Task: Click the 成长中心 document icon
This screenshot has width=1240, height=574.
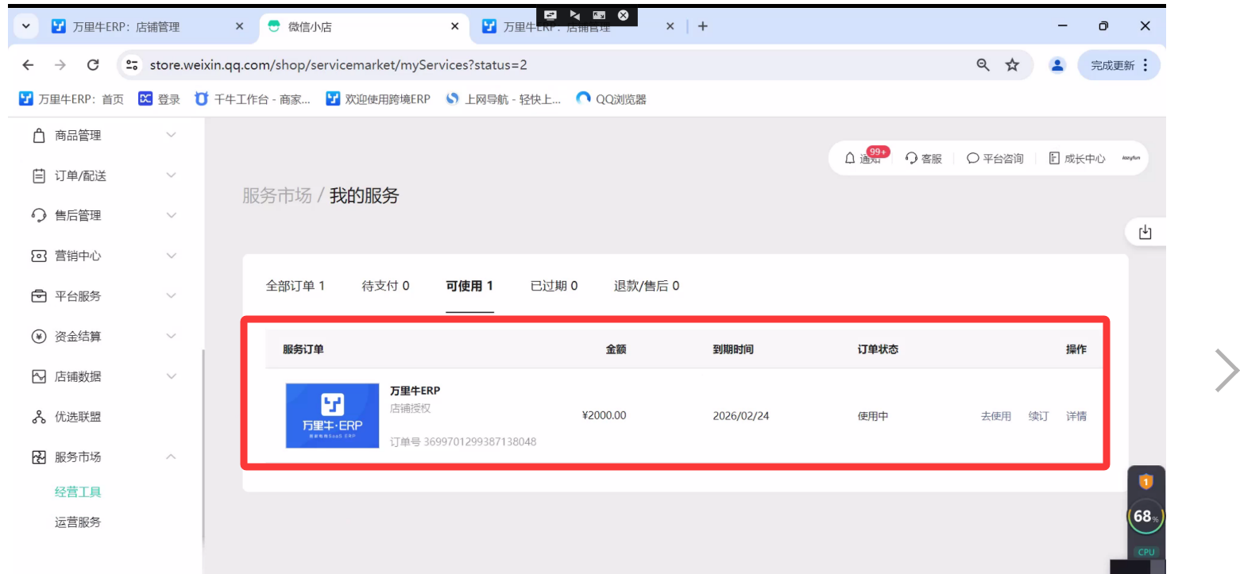Action: [x=1055, y=158]
